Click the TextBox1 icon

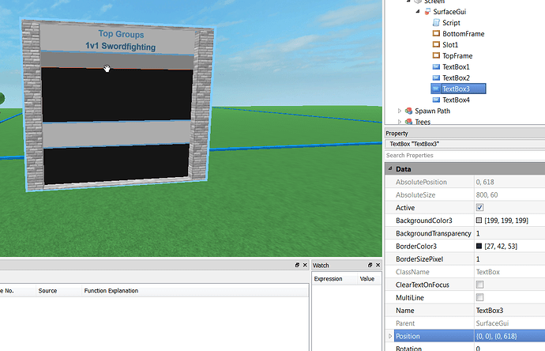pos(436,66)
